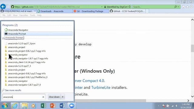The height and width of the screenshot is (109, 194).
Task: Click the padlock security icon
Action: tap(105, 7)
